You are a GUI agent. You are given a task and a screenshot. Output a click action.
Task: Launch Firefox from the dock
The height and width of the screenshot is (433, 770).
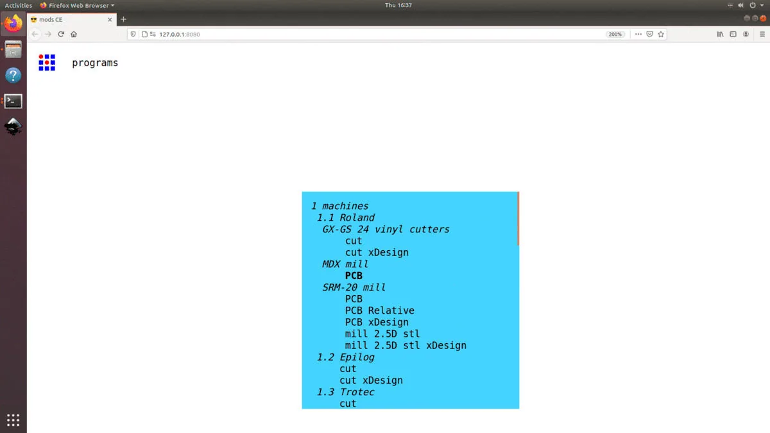point(13,24)
